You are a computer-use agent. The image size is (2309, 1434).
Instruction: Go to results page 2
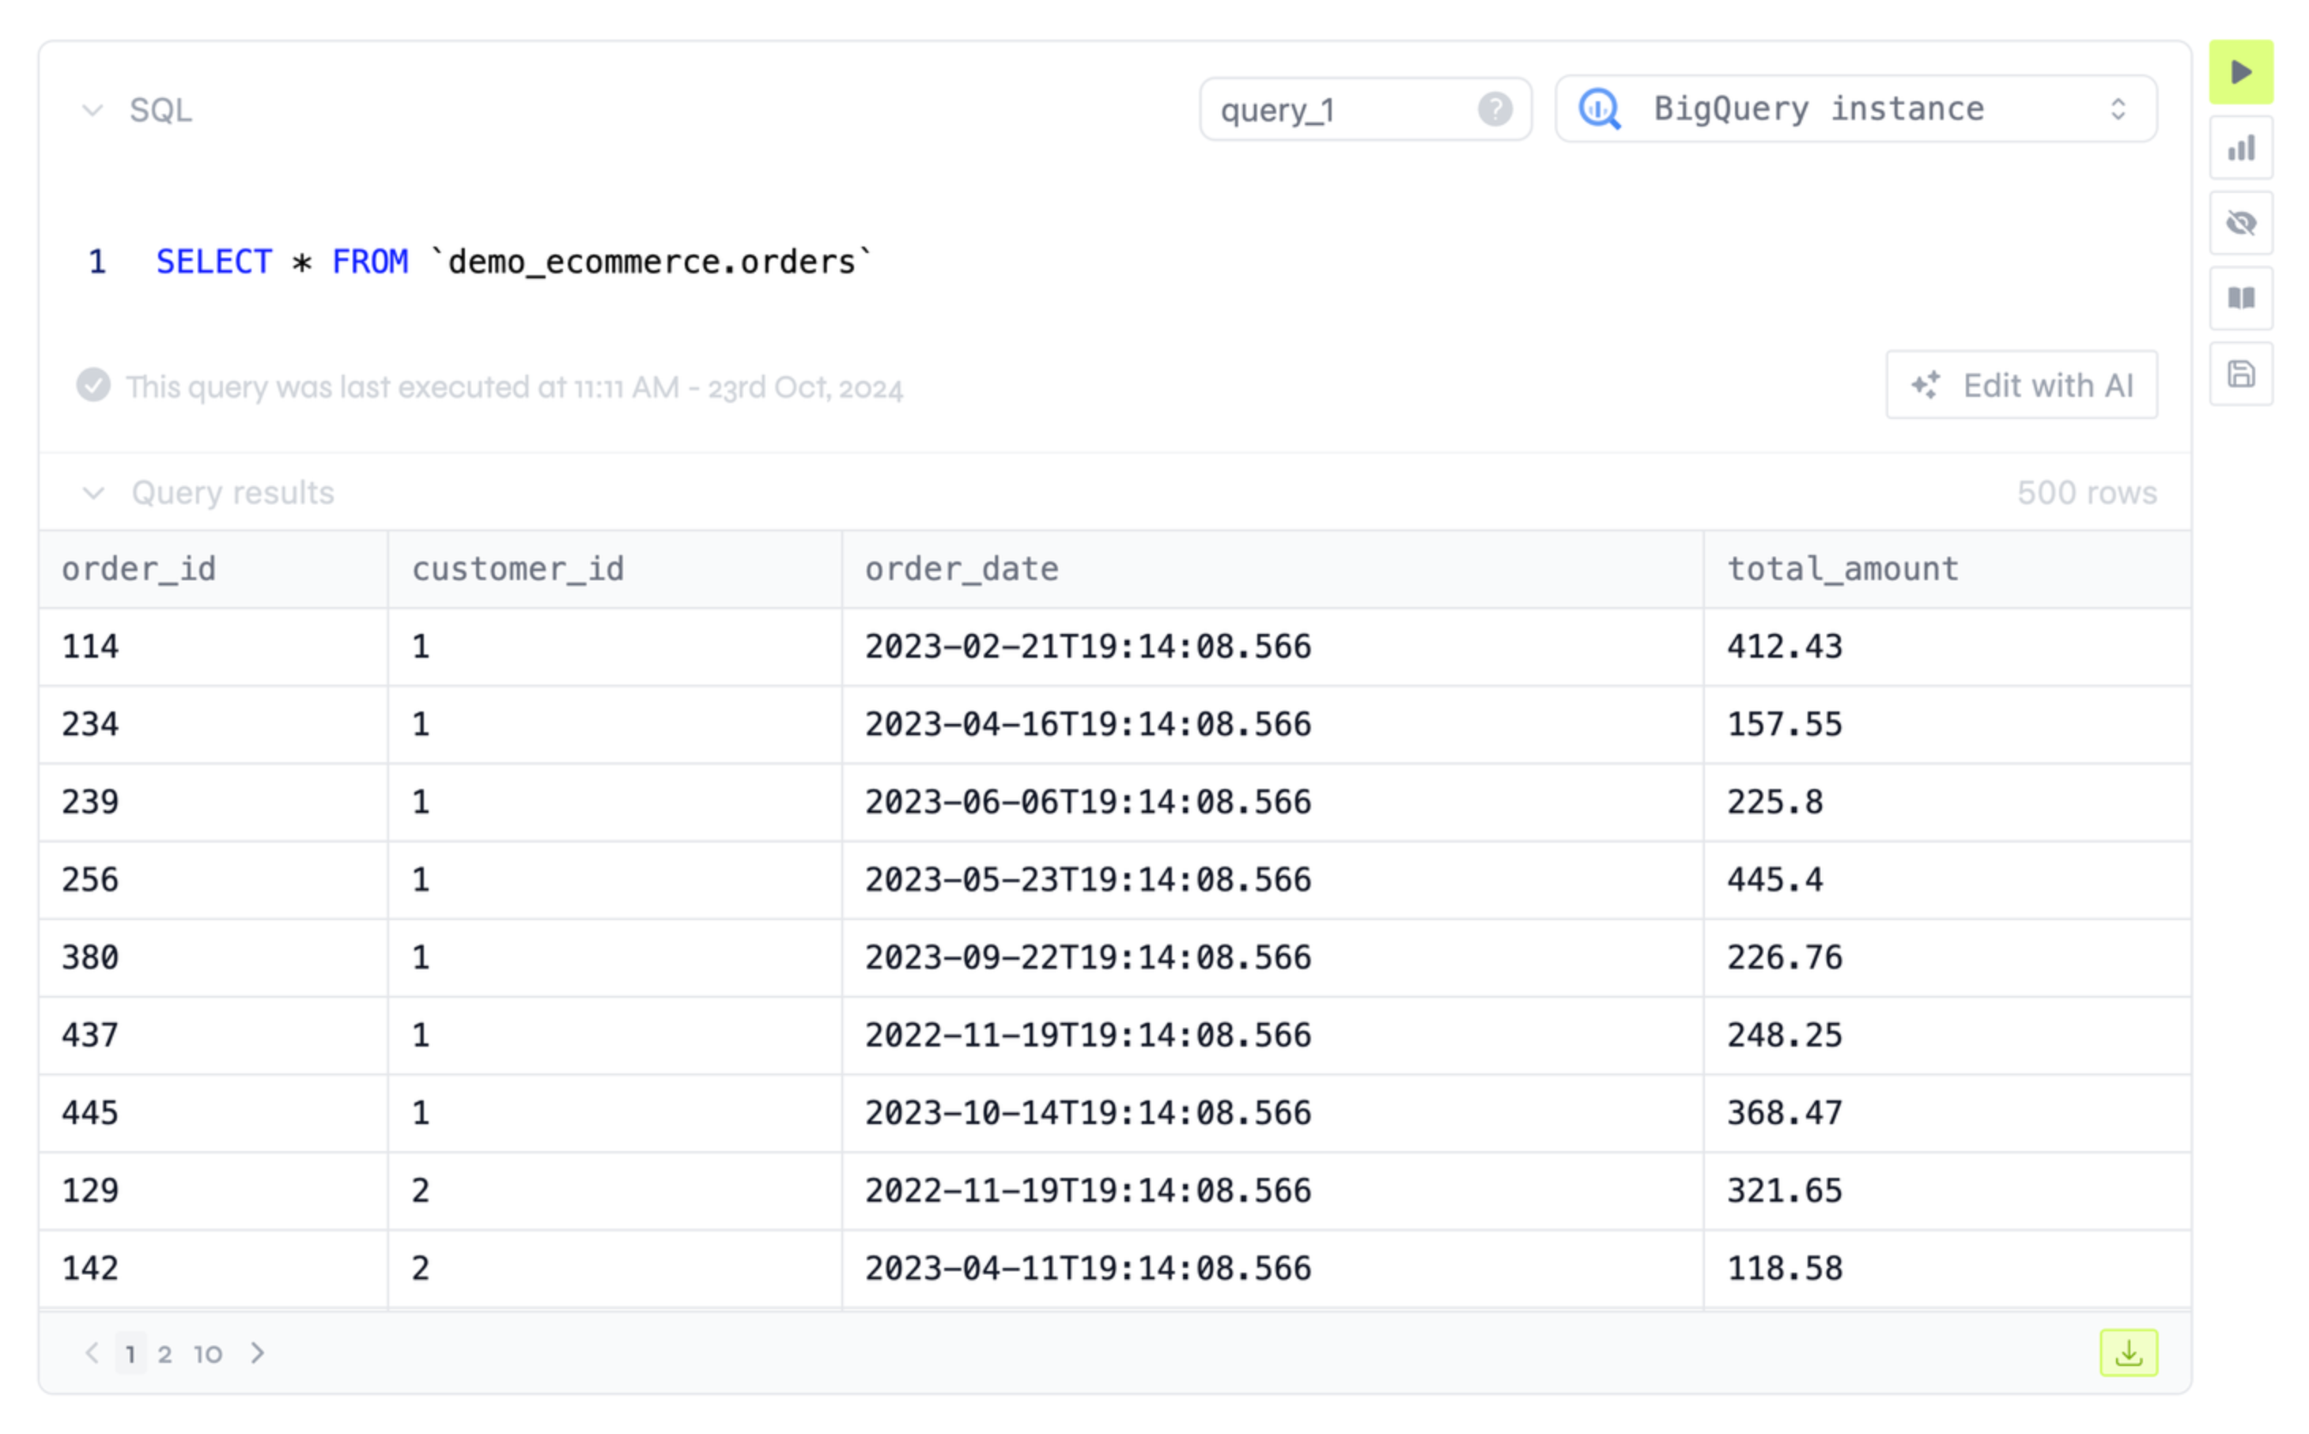[x=165, y=1353]
